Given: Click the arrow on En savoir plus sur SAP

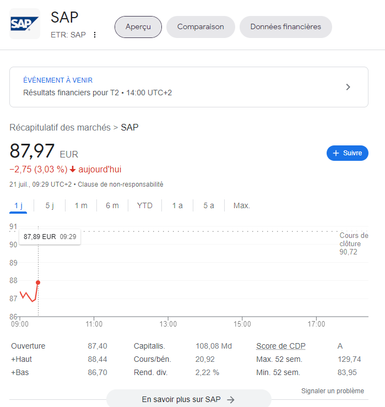Looking at the screenshot, I should coord(231,400).
